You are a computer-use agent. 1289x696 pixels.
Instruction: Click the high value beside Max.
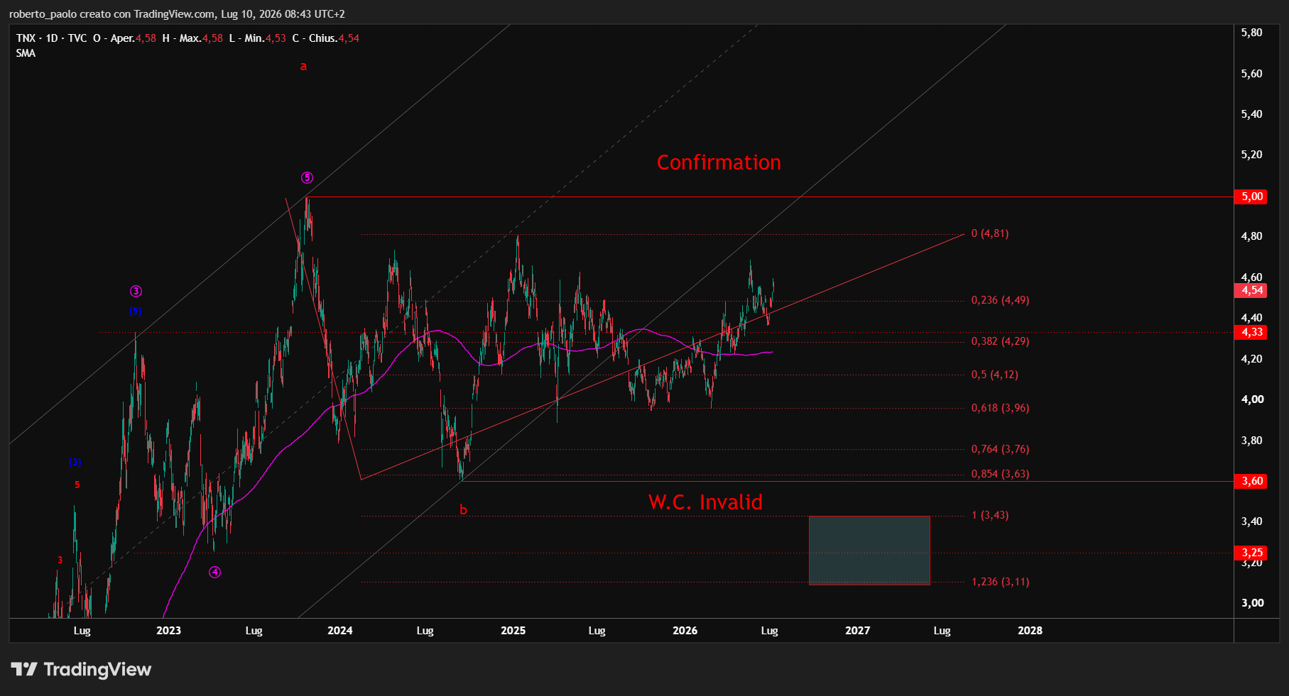coord(212,38)
